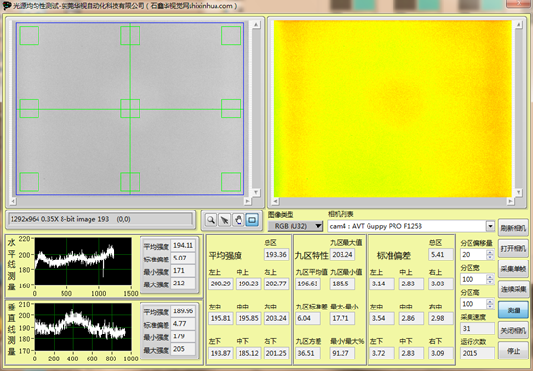Click the 右上 intensity value 202.77
The image size is (533, 371).
pyautogui.click(x=276, y=284)
